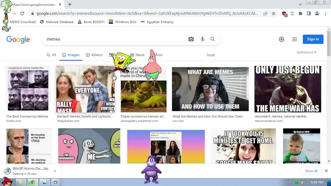
Task: Open the SafeSearch dropdown
Action: click(306, 52)
